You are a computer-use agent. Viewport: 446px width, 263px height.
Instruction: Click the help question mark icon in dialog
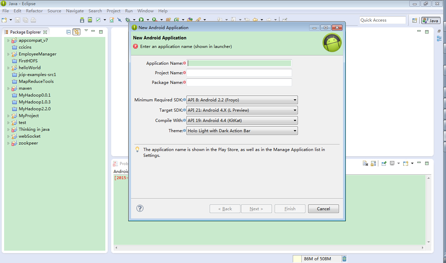click(140, 208)
